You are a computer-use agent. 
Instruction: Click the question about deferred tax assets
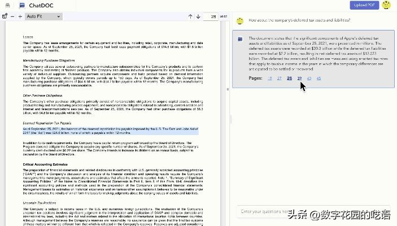coord(299,20)
